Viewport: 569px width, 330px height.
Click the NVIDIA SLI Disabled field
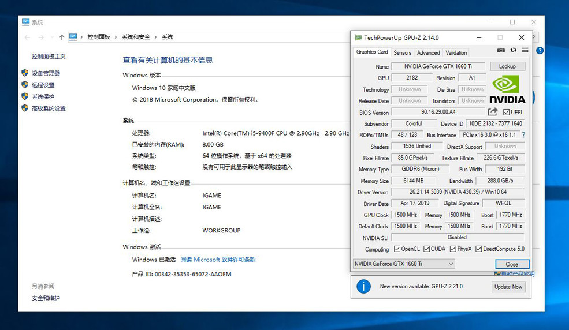pyautogui.click(x=458, y=237)
